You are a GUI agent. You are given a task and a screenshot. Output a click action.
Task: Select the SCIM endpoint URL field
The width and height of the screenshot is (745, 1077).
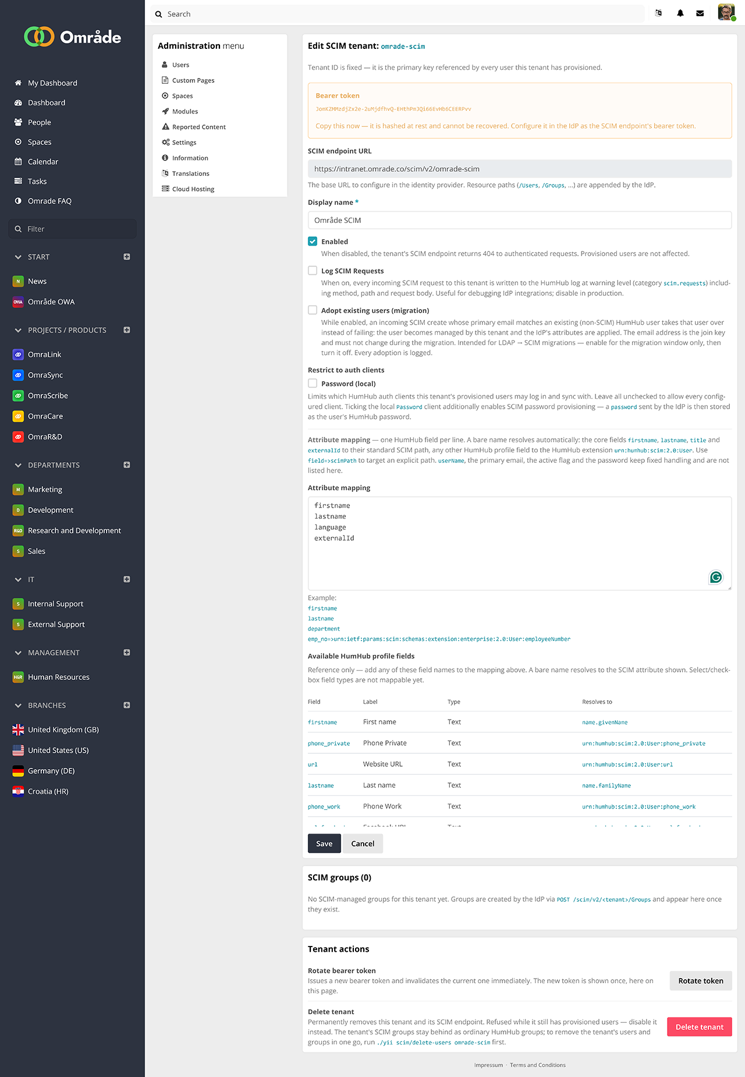click(520, 169)
